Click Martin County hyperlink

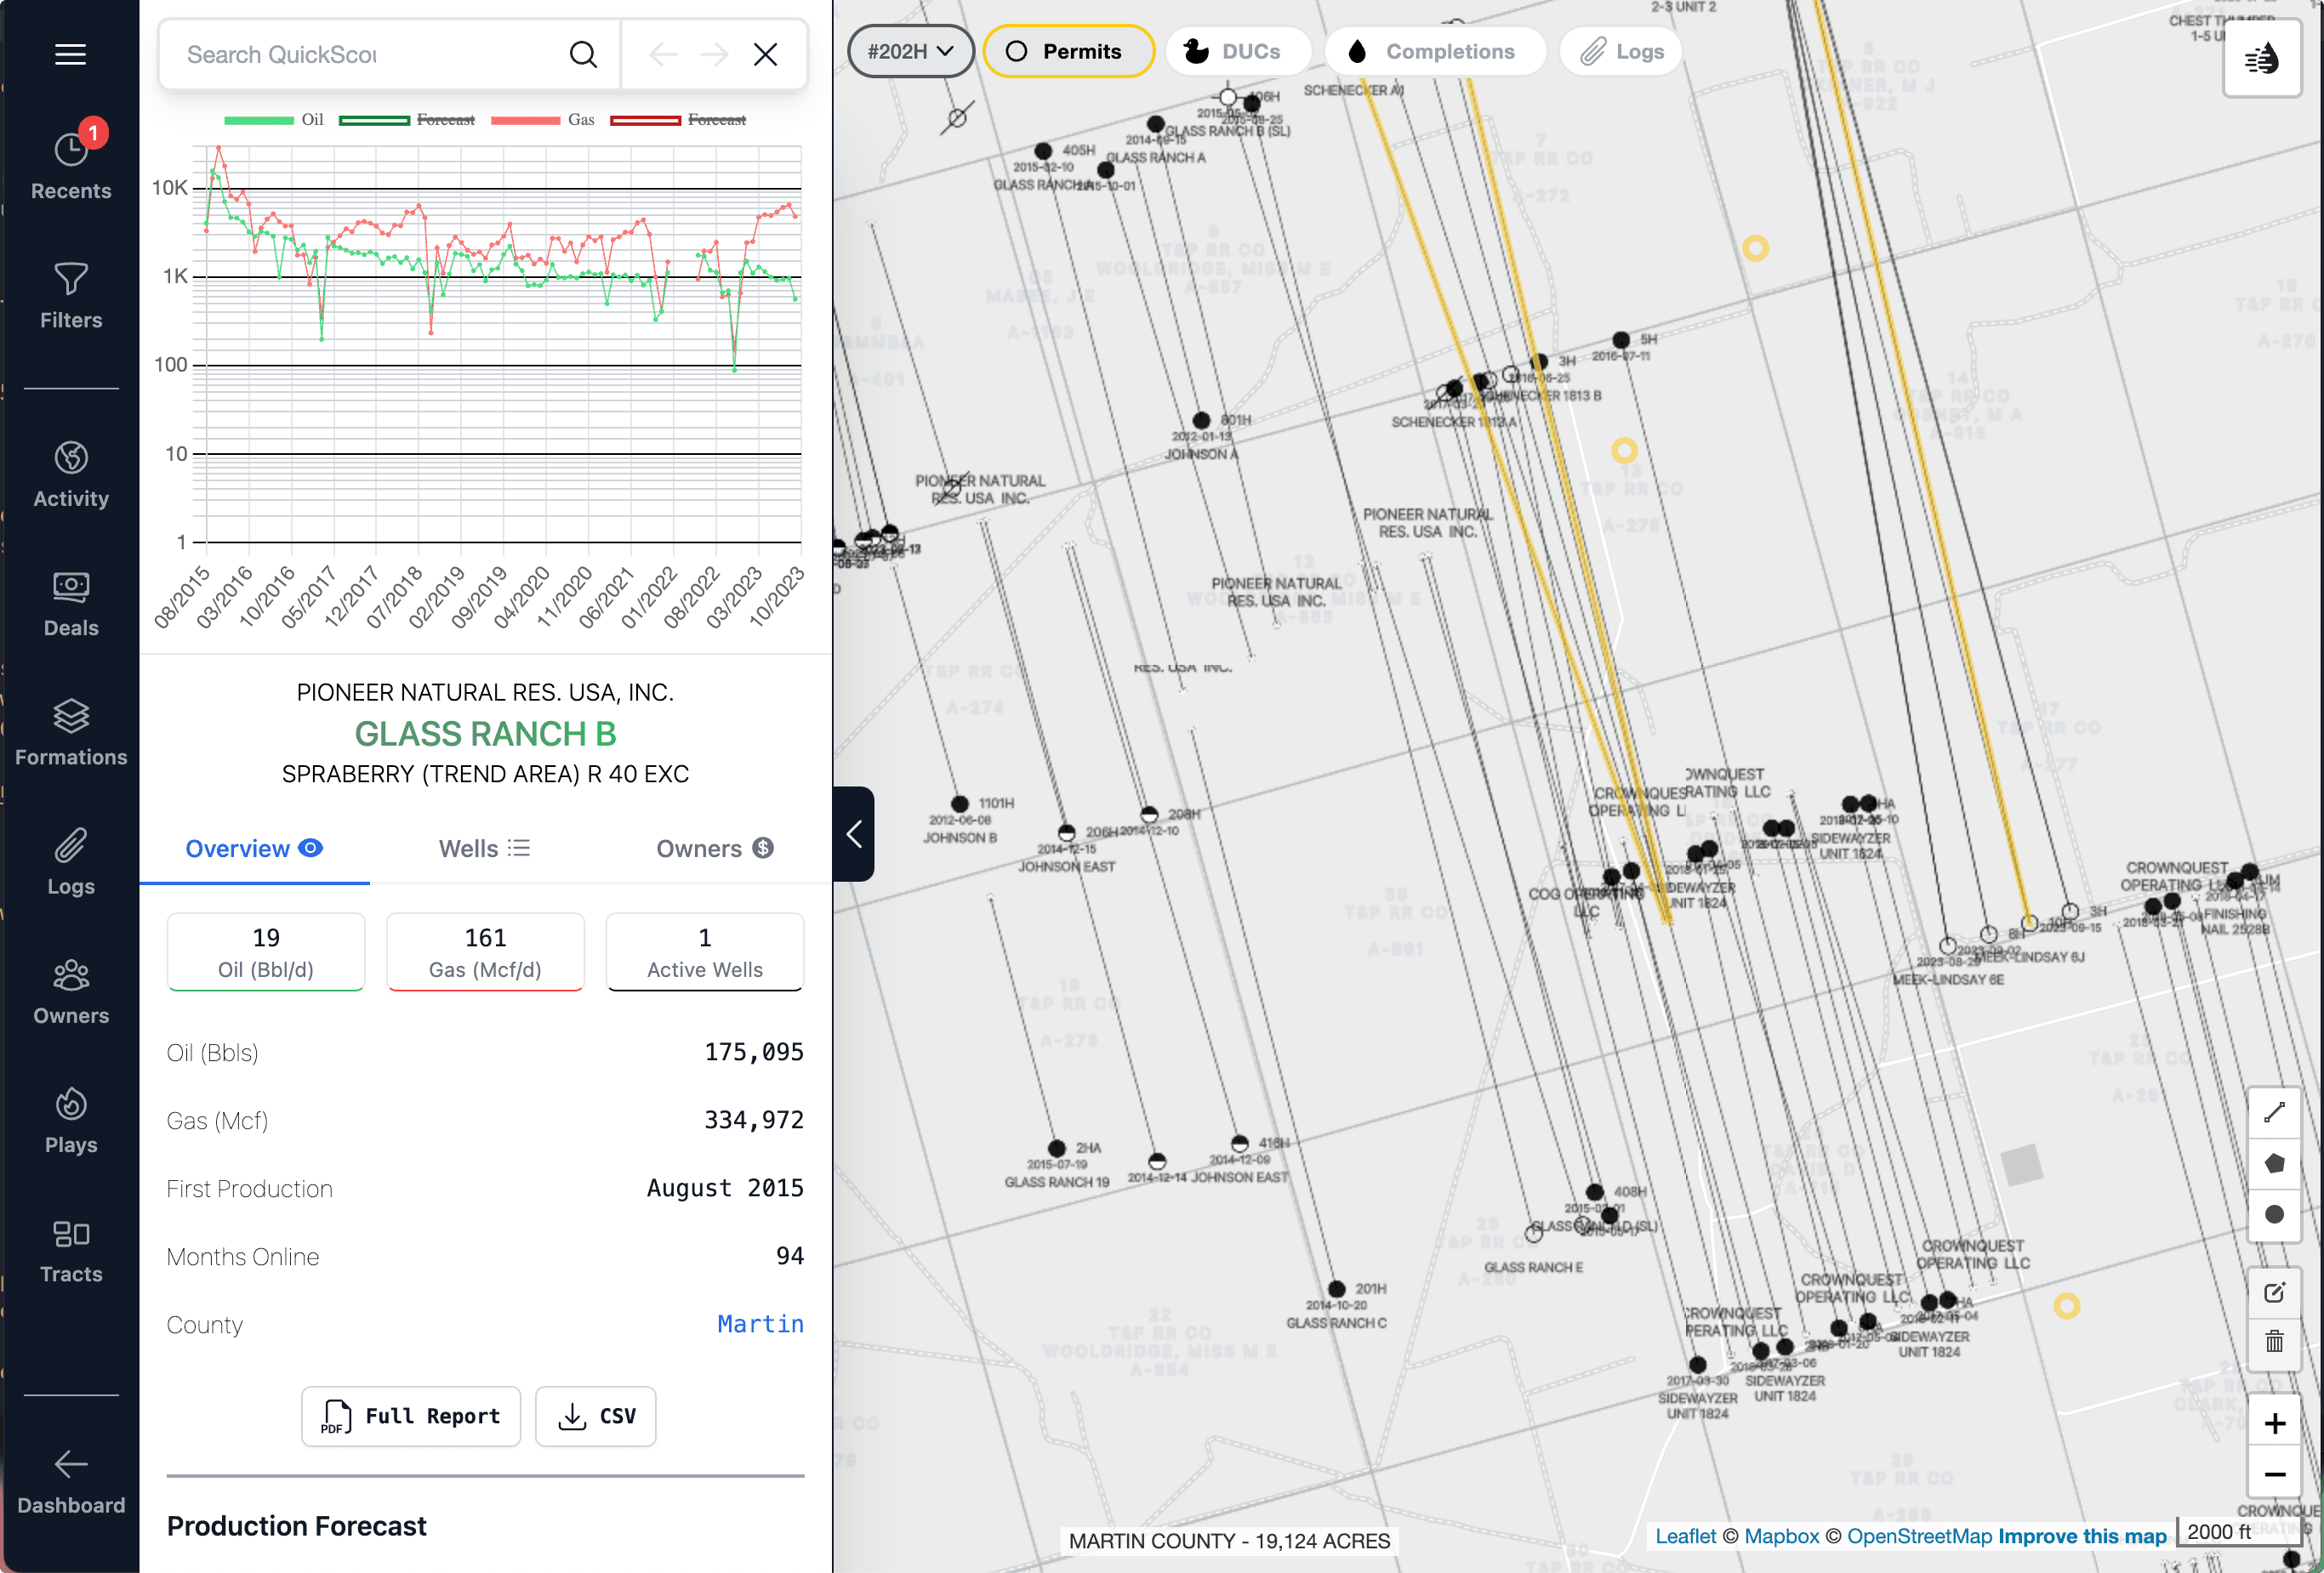click(760, 1324)
